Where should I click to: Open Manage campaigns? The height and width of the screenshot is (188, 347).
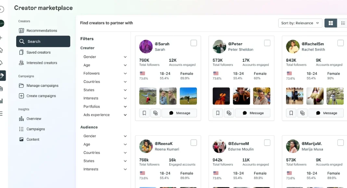click(43, 85)
